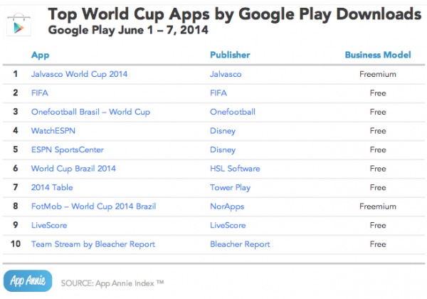The height and width of the screenshot is (299, 427).
Task: Click the Publisher column header
Action: pos(230,55)
